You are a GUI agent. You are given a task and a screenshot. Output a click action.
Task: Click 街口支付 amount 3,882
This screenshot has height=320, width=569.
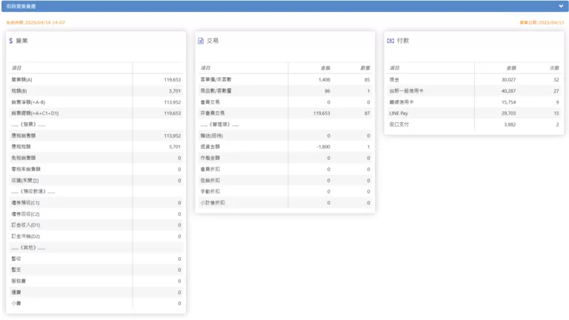(510, 124)
